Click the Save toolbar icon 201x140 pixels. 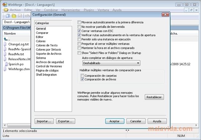pos(20,16)
